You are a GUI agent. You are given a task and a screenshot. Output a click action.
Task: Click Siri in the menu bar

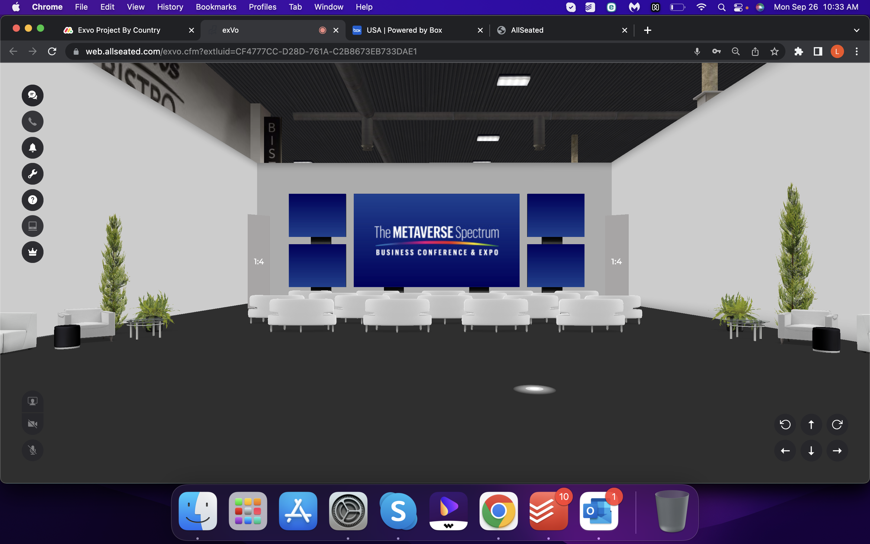pos(760,7)
